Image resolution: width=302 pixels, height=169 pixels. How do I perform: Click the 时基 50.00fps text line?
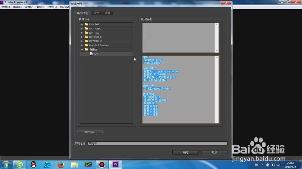(152, 63)
